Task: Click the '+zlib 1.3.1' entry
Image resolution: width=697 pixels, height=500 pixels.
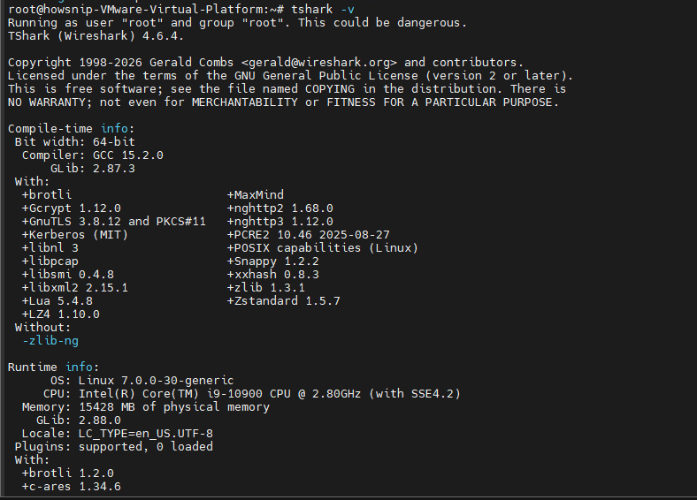Action: point(266,288)
